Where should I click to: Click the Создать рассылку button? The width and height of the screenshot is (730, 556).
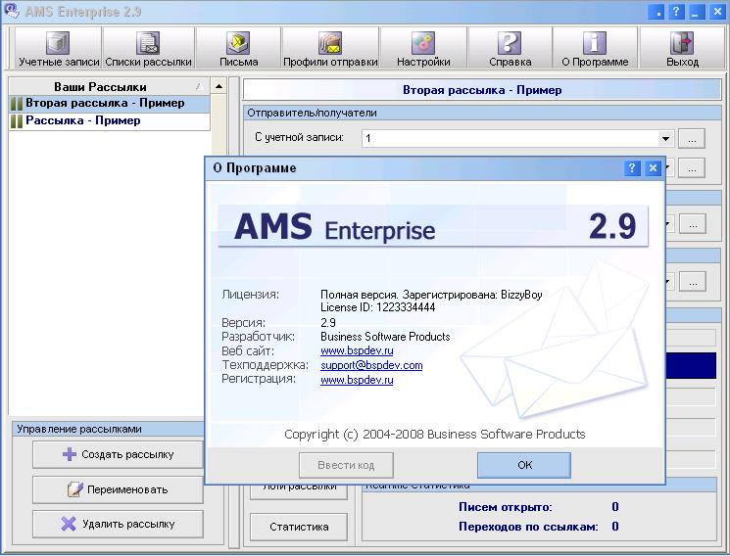[x=118, y=454]
